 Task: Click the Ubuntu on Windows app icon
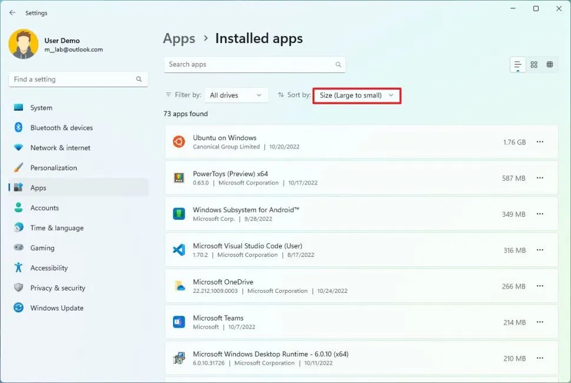[x=179, y=142]
